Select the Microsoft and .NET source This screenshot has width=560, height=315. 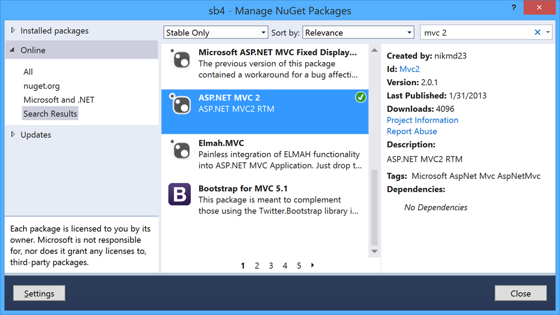(x=59, y=100)
